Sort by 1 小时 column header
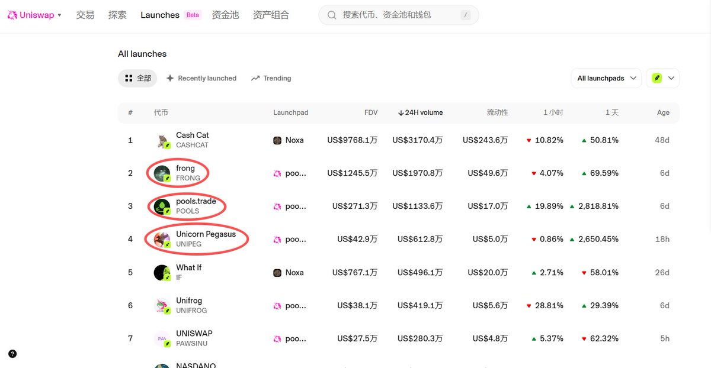The height and width of the screenshot is (368, 711). [553, 112]
